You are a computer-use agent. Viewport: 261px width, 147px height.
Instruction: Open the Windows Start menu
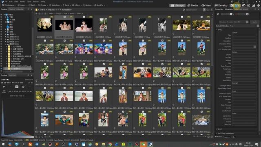point(3,144)
